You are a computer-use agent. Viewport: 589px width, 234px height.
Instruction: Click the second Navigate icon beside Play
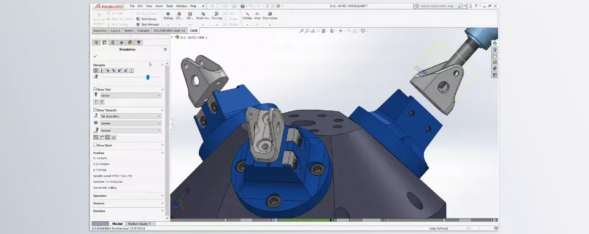click(x=102, y=70)
